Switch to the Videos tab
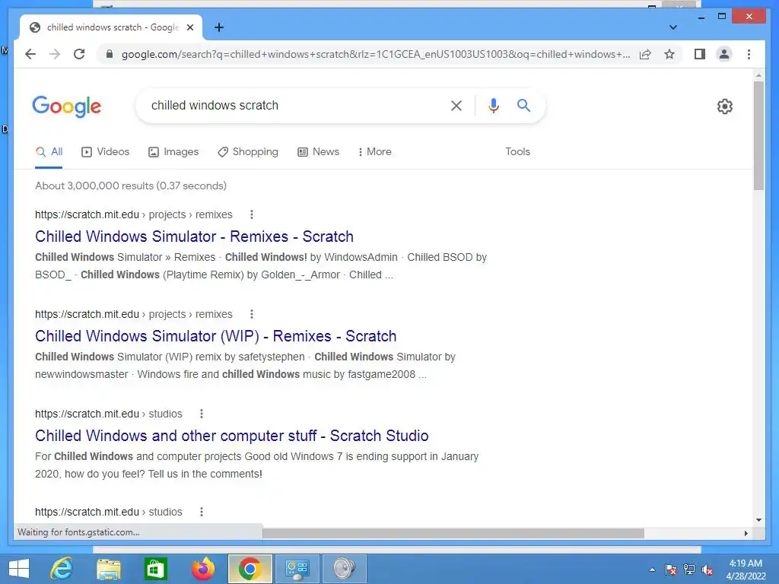Image resolution: width=779 pixels, height=584 pixels. (x=105, y=152)
